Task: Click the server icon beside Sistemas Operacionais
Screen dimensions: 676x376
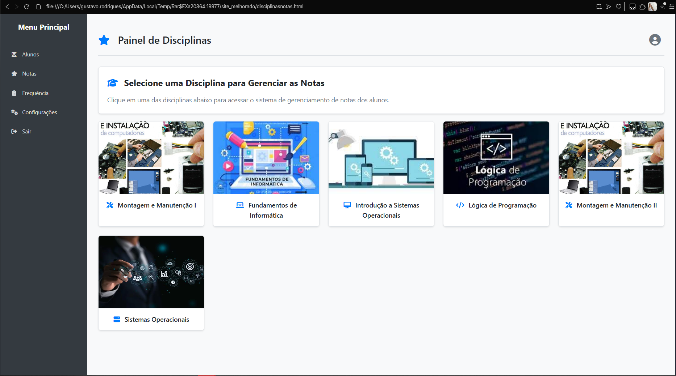Action: tap(117, 320)
